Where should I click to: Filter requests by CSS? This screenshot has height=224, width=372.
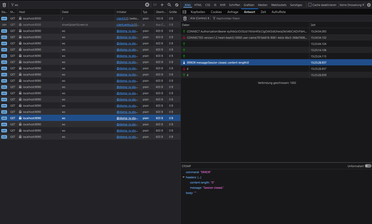[x=208, y=5]
